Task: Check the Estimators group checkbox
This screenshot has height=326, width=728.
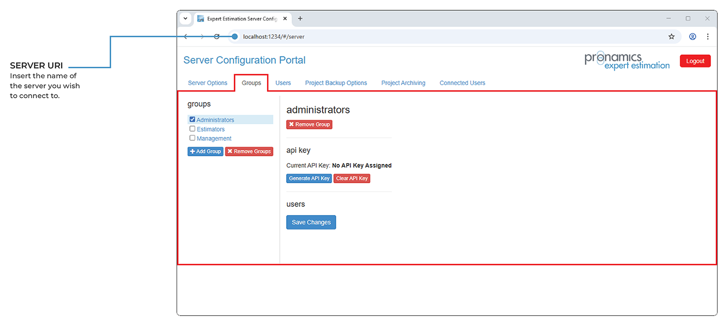Action: [192, 129]
